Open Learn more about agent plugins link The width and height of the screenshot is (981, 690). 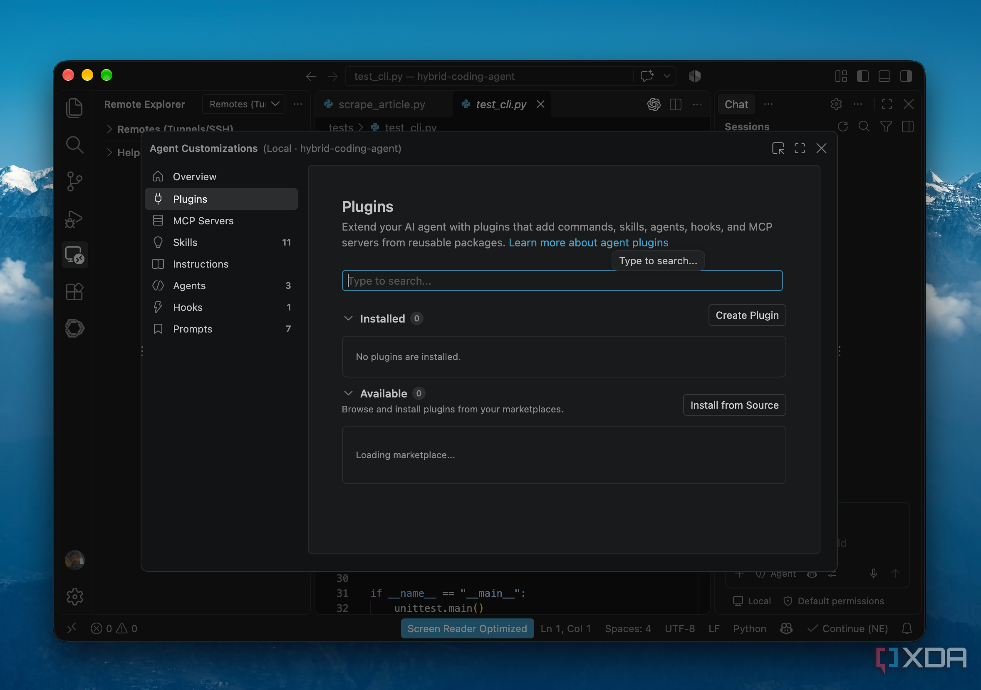pos(588,242)
